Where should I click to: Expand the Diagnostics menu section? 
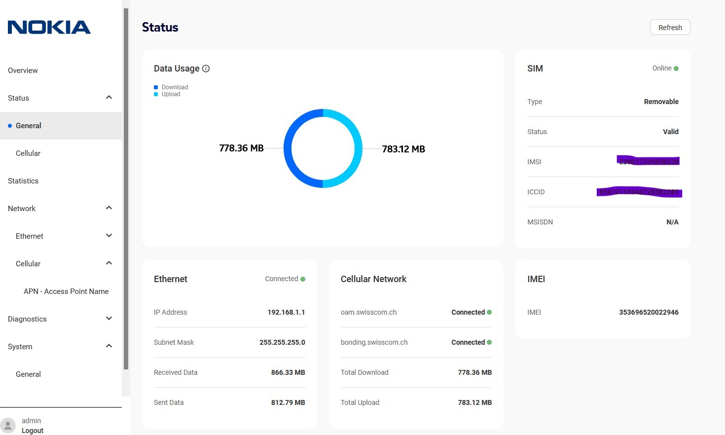109,319
